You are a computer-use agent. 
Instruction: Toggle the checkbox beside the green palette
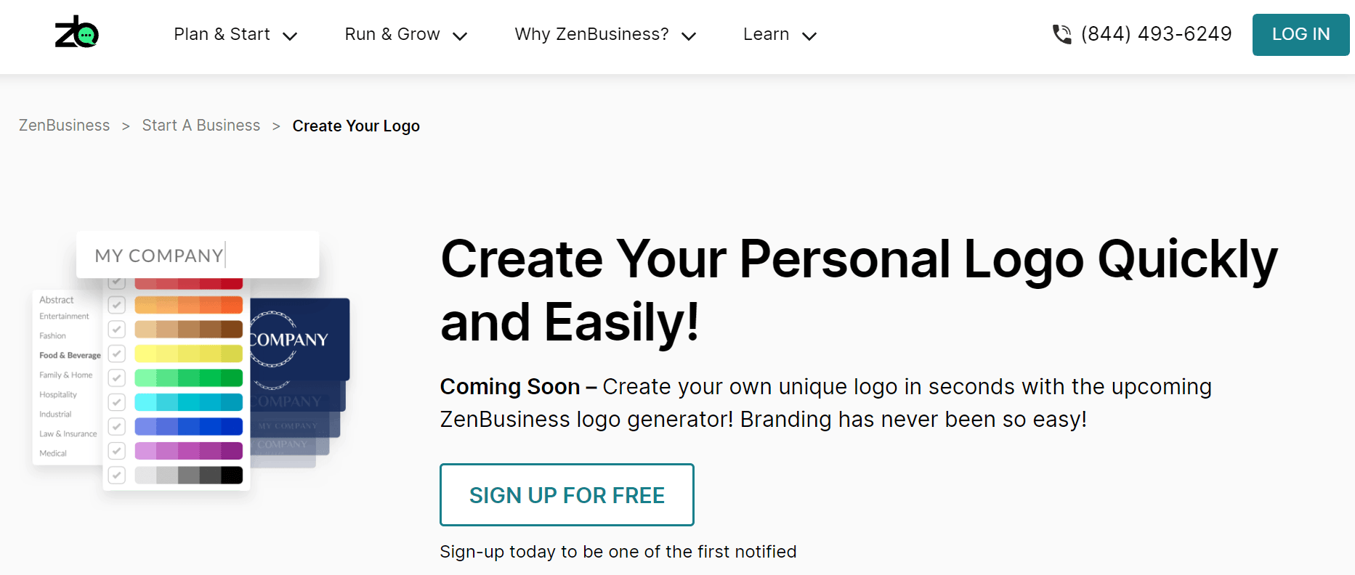point(117,378)
